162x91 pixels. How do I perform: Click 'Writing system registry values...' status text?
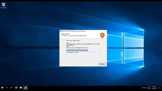pos(73,41)
